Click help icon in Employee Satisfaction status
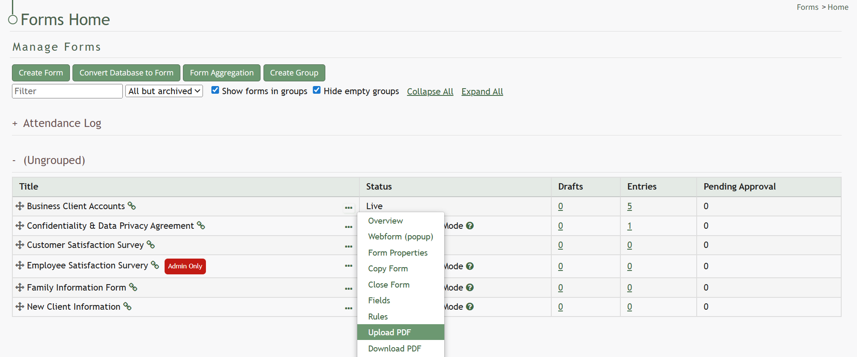The image size is (857, 357). click(470, 266)
